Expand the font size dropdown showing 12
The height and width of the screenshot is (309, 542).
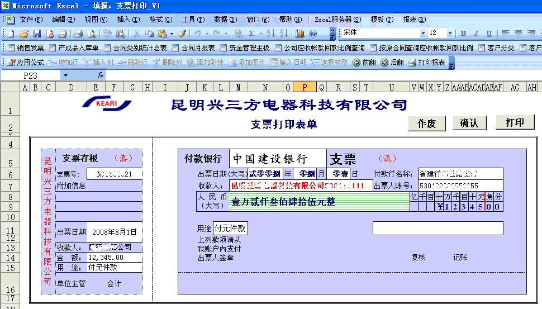449,34
